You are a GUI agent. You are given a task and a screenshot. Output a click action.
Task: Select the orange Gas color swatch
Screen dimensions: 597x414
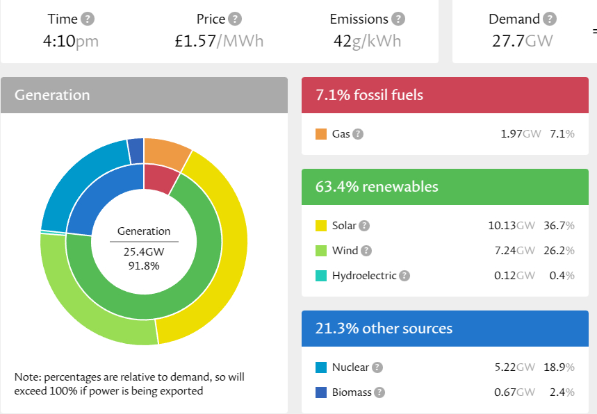point(321,134)
